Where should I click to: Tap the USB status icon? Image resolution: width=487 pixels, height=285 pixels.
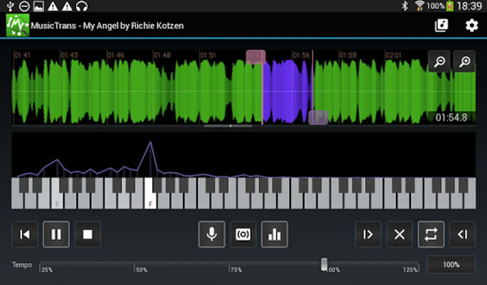click(x=10, y=6)
